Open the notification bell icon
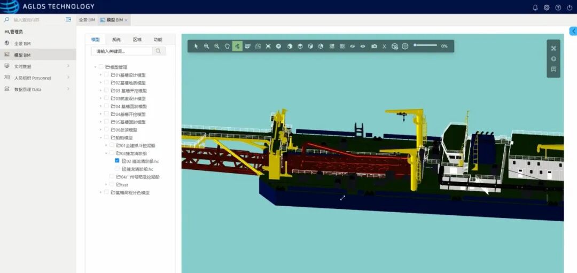577x273 pixels. coord(535,7)
